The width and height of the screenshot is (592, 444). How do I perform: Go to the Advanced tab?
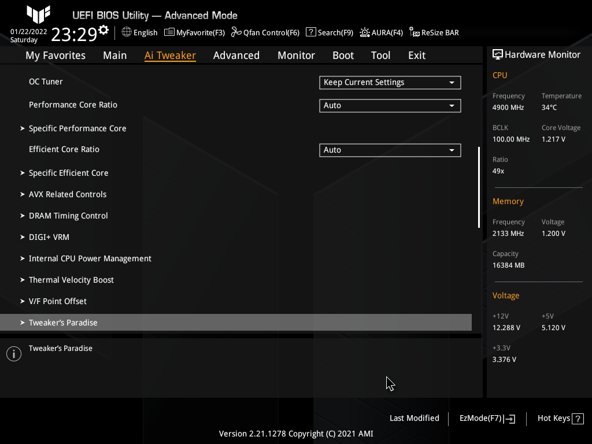pos(236,55)
